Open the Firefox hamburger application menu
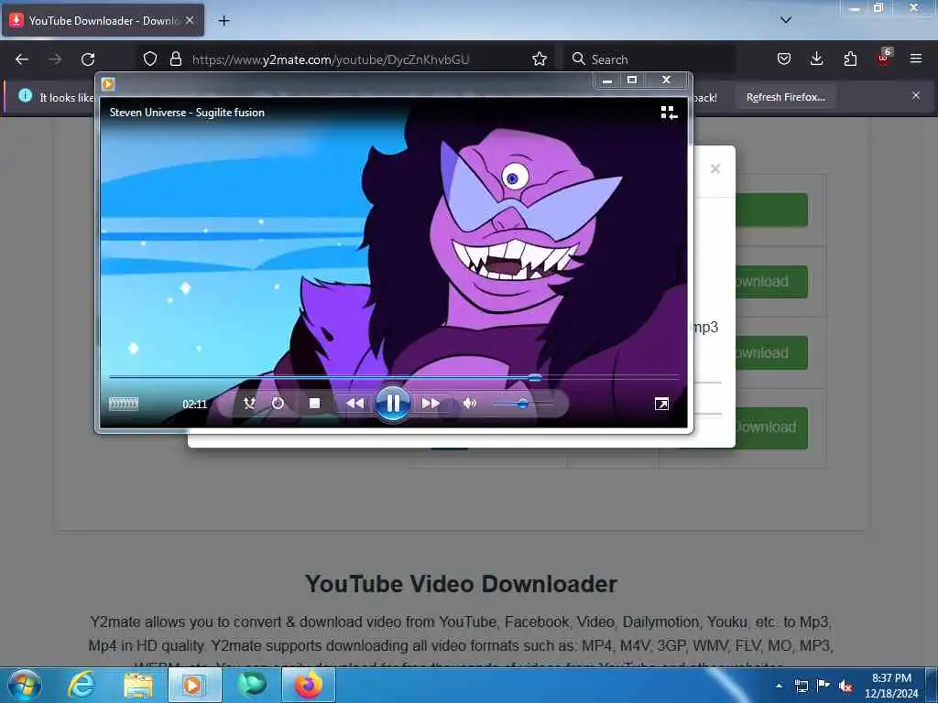 pyautogui.click(x=916, y=59)
